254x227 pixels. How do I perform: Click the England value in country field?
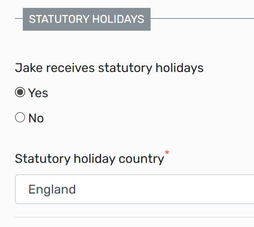52,190
